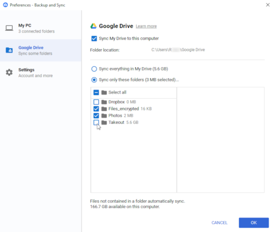Click the 'Account and more' subtitle

click(35, 76)
